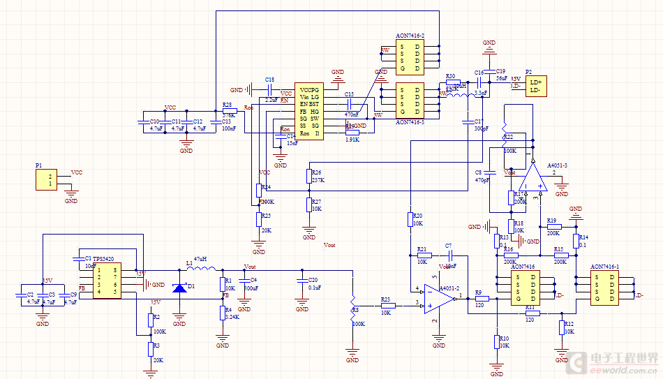
Task: Click capacitor C17 300pF
Action: (468, 122)
